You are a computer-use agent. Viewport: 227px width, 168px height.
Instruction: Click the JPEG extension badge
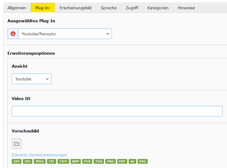click(x=40, y=161)
